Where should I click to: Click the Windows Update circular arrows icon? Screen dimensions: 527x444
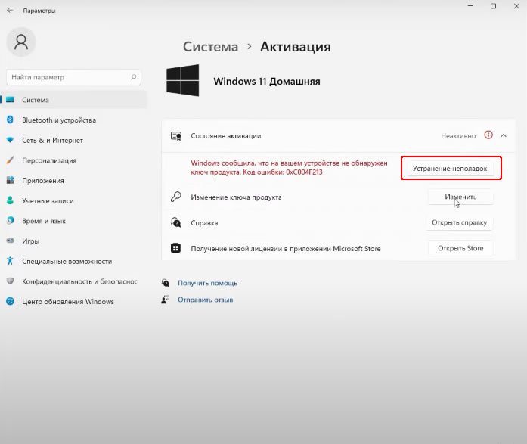[11, 301]
